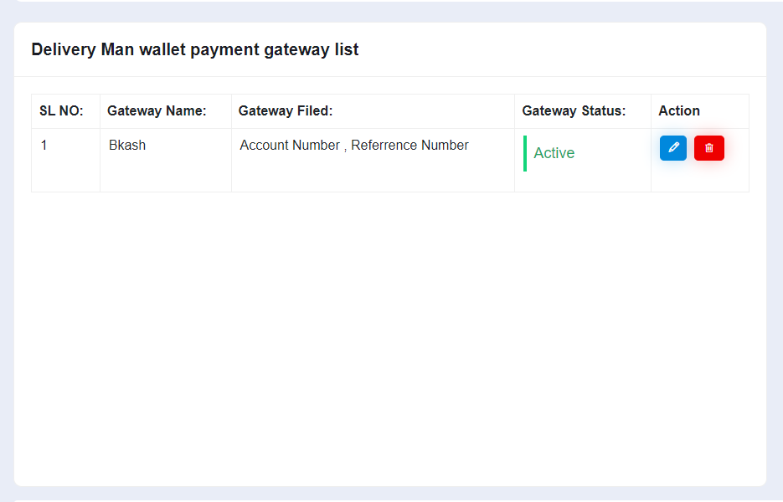This screenshot has width=783, height=502.
Task: Click the Bkash table row
Action: point(335,159)
